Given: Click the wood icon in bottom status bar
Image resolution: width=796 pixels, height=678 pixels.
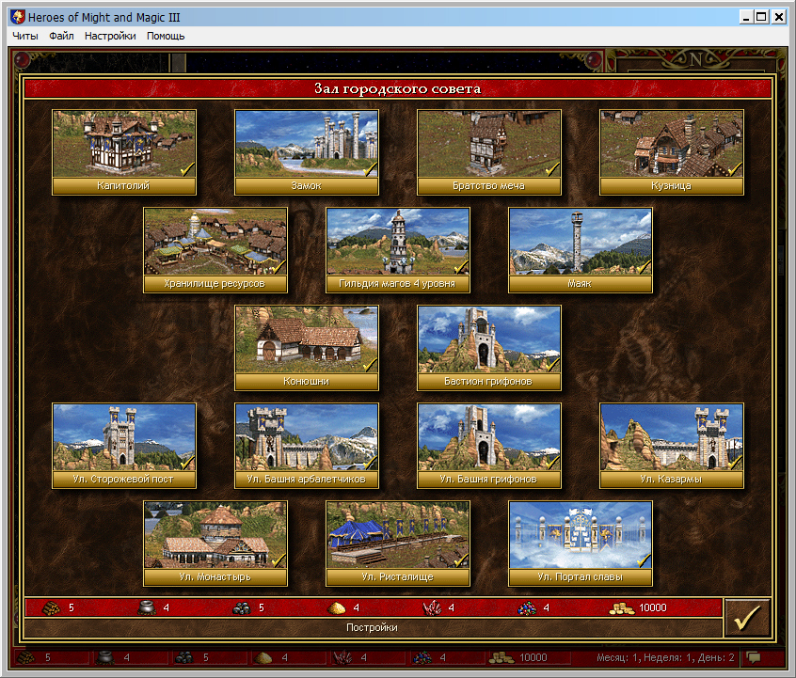Looking at the screenshot, I should pyautogui.click(x=26, y=657).
